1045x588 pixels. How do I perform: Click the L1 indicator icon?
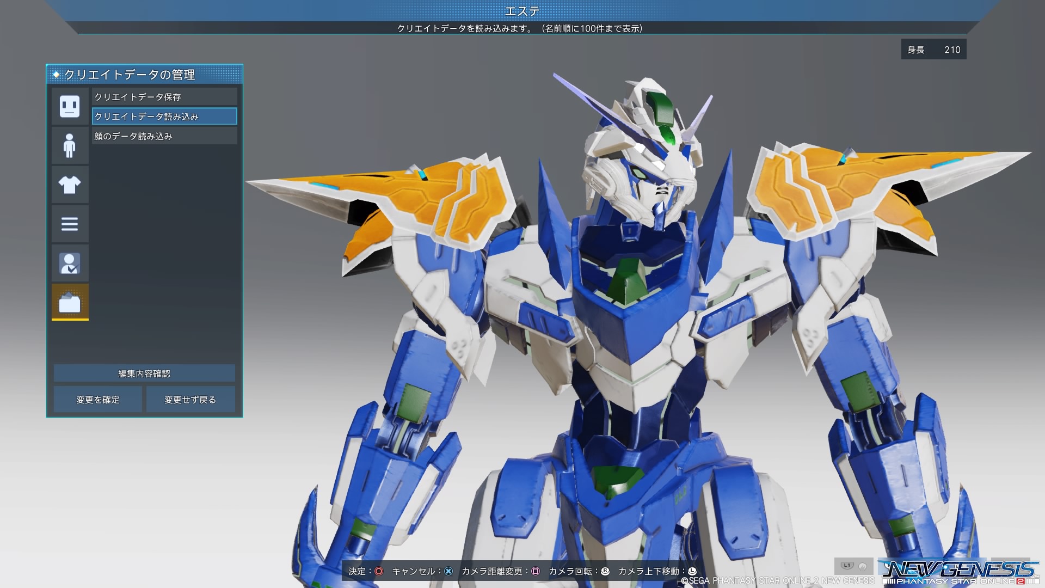[847, 565]
